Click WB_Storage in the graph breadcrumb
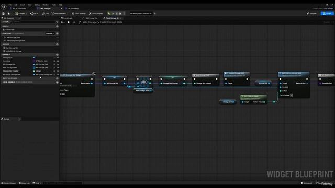The height and width of the screenshot is (188, 335). point(90,22)
